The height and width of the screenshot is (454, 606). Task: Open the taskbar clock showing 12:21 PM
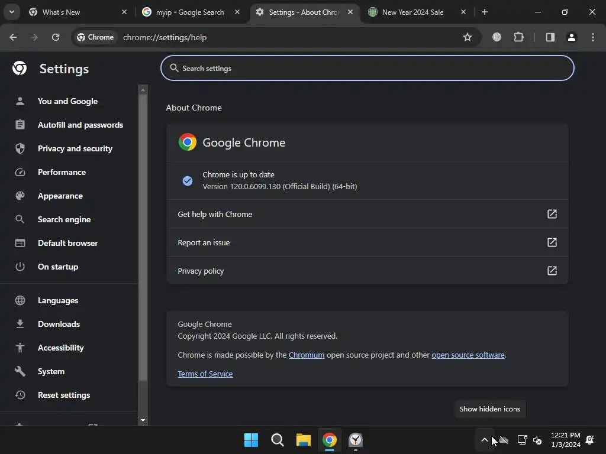click(x=565, y=440)
